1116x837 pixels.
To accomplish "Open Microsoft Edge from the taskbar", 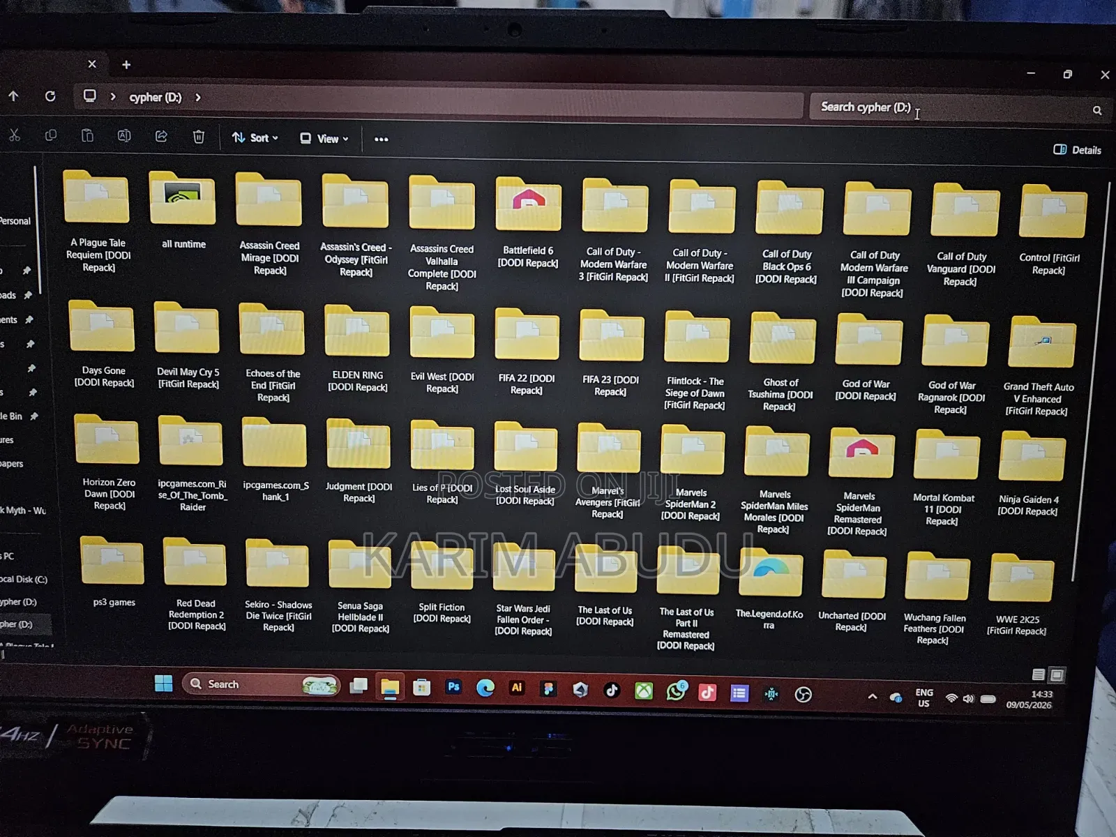I will tap(485, 688).
